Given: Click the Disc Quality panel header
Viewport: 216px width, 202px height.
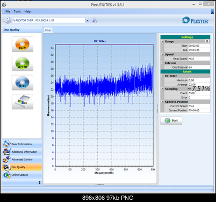Looking at the screenshot, I should [x=22, y=30].
